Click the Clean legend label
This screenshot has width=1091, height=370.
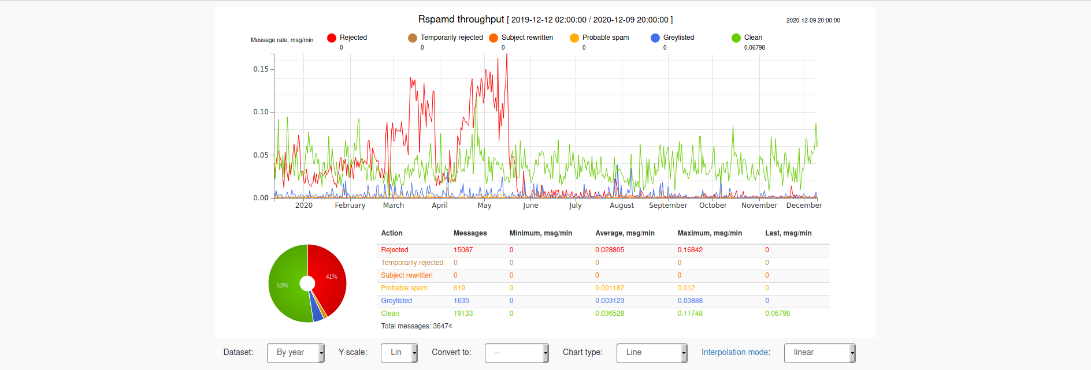753,38
